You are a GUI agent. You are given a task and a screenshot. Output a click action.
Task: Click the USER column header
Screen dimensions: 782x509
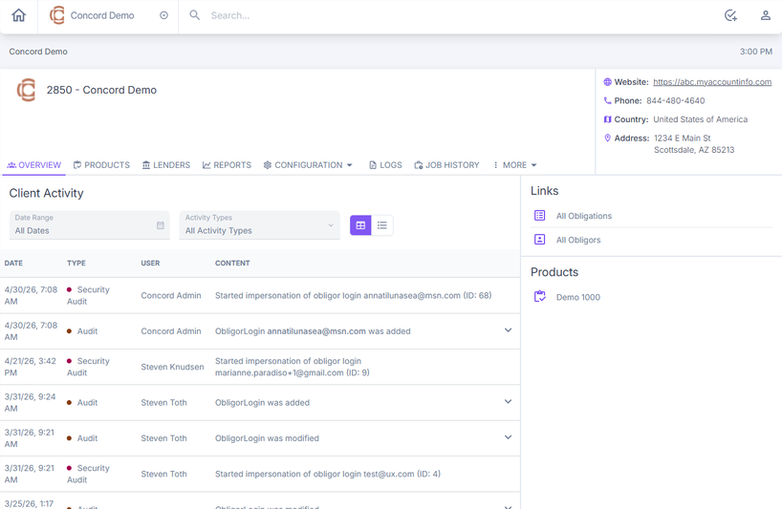click(x=150, y=263)
